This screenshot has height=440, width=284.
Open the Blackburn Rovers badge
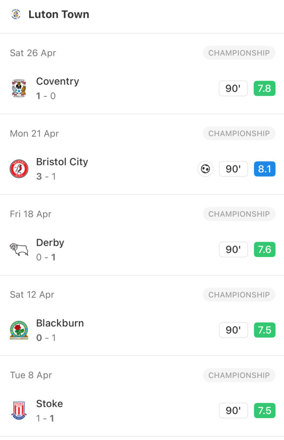(x=19, y=330)
